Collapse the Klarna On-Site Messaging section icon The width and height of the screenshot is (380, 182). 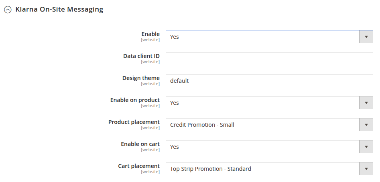pyautogui.click(x=8, y=10)
